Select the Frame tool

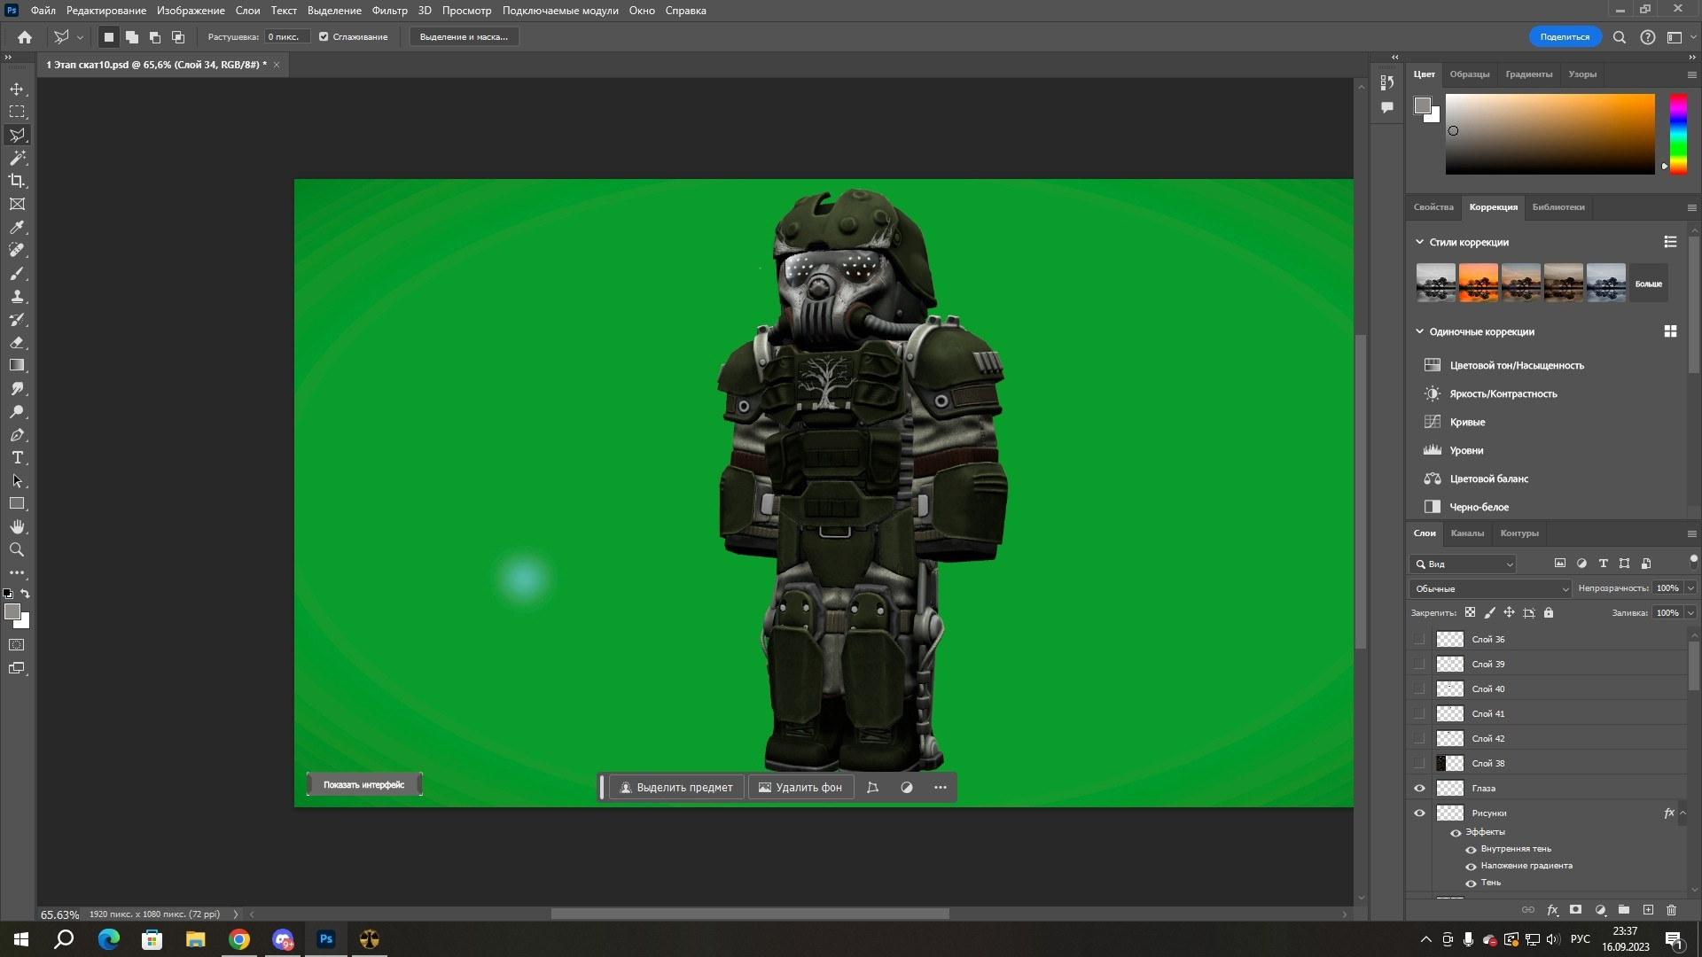pyautogui.click(x=17, y=204)
